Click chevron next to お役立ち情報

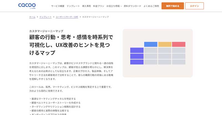click(x=121, y=6)
